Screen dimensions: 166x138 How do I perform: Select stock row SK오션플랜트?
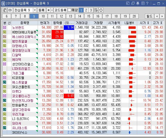pos(83,87)
